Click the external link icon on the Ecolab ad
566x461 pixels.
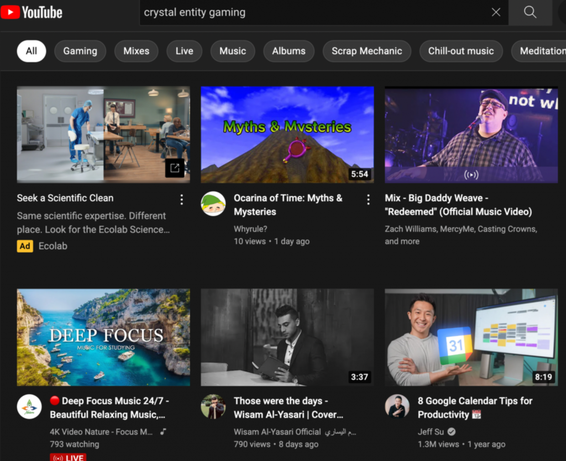(x=175, y=168)
